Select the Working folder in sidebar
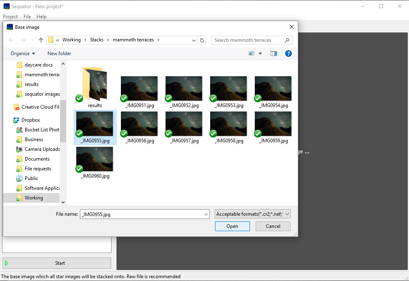This screenshot has width=409, height=281. (x=31, y=198)
